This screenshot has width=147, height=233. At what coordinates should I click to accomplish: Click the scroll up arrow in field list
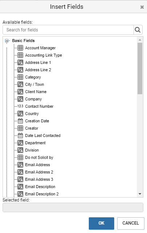click(140, 40)
